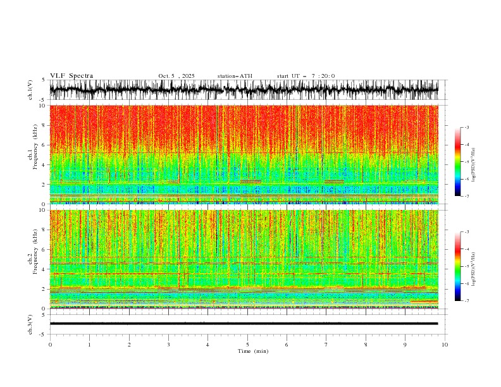Click the time axis tick label '10'
This screenshot has height=387, width=501.
(x=445, y=345)
